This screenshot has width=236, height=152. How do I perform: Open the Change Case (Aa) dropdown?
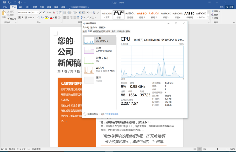49,13
